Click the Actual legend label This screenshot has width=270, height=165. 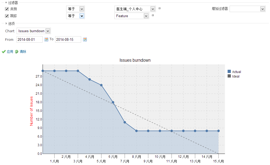pos(237,72)
